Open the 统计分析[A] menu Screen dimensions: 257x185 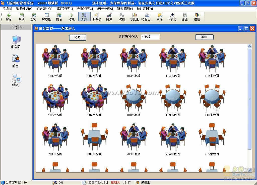click(x=105, y=9)
